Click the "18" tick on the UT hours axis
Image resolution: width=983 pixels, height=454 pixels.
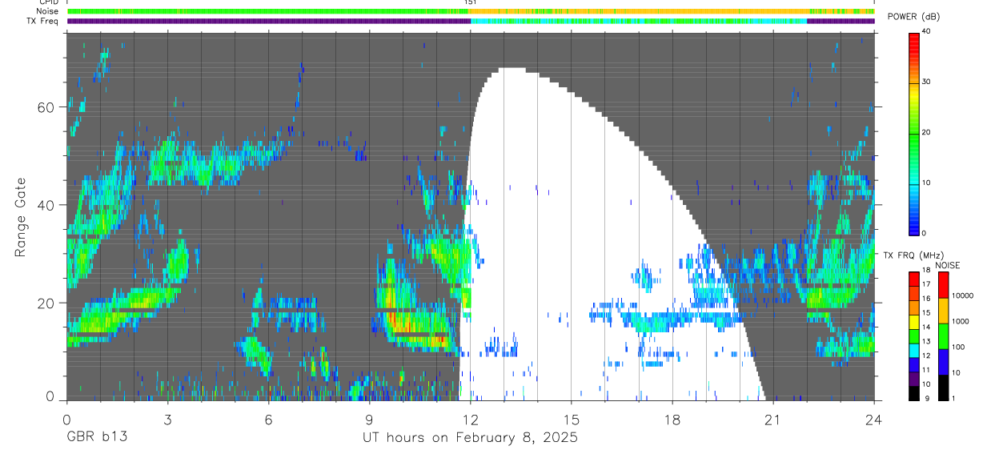pos(672,420)
